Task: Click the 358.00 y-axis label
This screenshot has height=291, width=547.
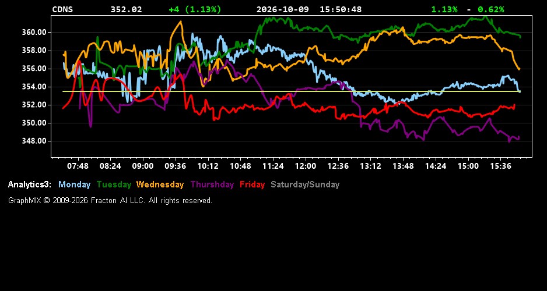Action: pyautogui.click(x=34, y=51)
